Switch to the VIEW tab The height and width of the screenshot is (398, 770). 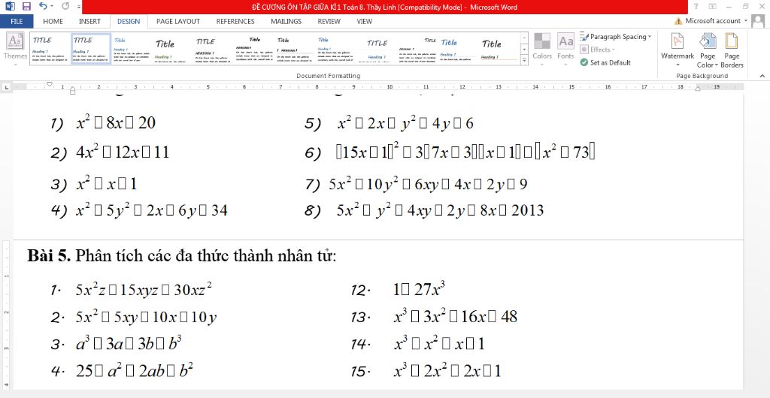(x=365, y=21)
